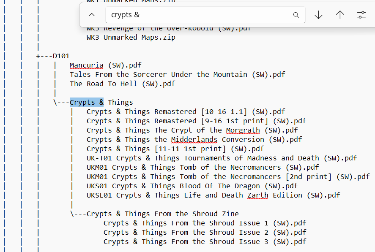375x252 pixels.
Task: Click the highlighted 'Crypts &' match
Action: point(87,102)
